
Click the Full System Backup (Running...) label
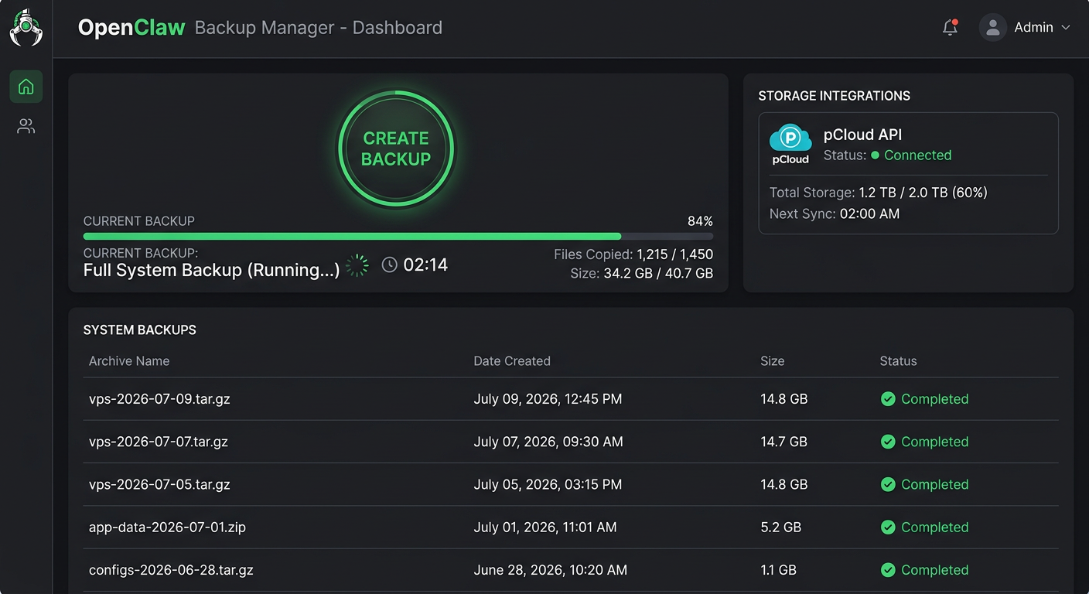pyautogui.click(x=211, y=270)
